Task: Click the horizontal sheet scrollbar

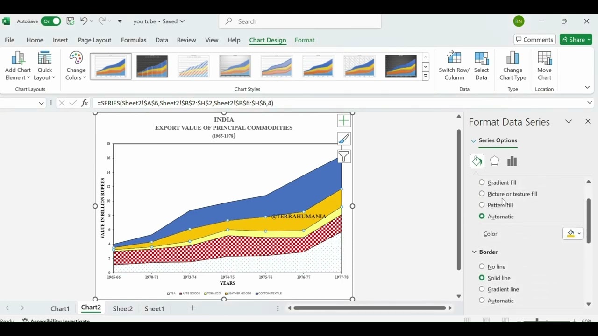Action: [370, 308]
